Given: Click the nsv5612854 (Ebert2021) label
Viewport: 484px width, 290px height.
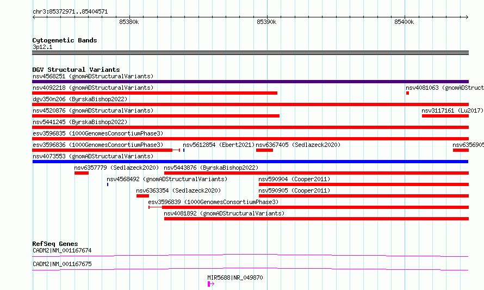Looking at the screenshot, I should point(219,145).
